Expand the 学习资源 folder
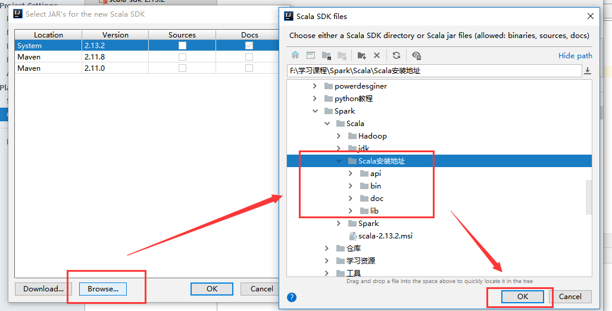 click(x=327, y=260)
